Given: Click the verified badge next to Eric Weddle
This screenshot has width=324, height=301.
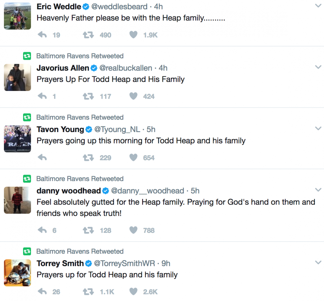Looking at the screenshot, I should (x=85, y=6).
